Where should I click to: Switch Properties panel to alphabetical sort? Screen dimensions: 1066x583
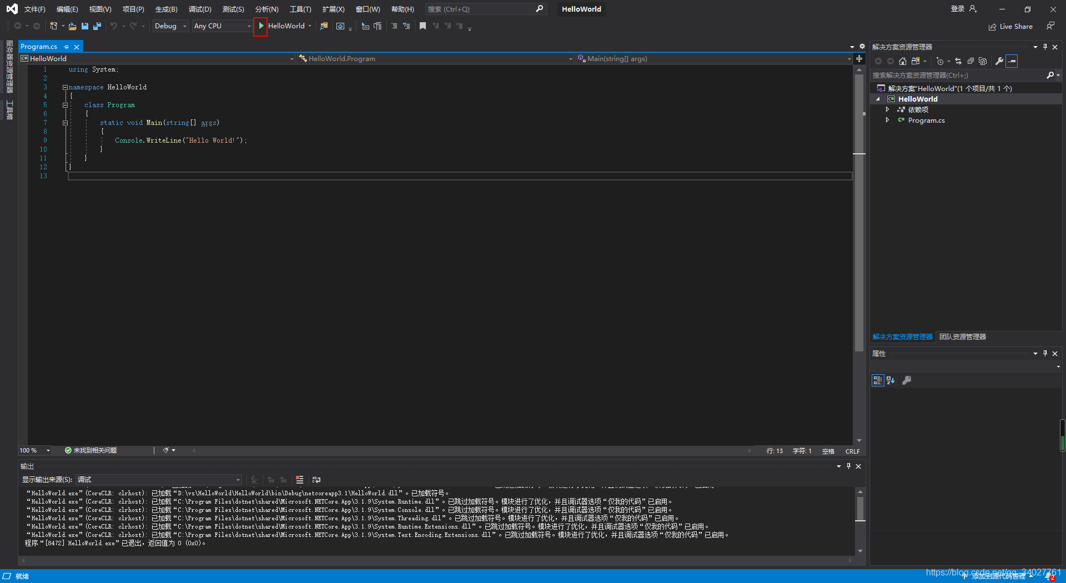pos(891,380)
